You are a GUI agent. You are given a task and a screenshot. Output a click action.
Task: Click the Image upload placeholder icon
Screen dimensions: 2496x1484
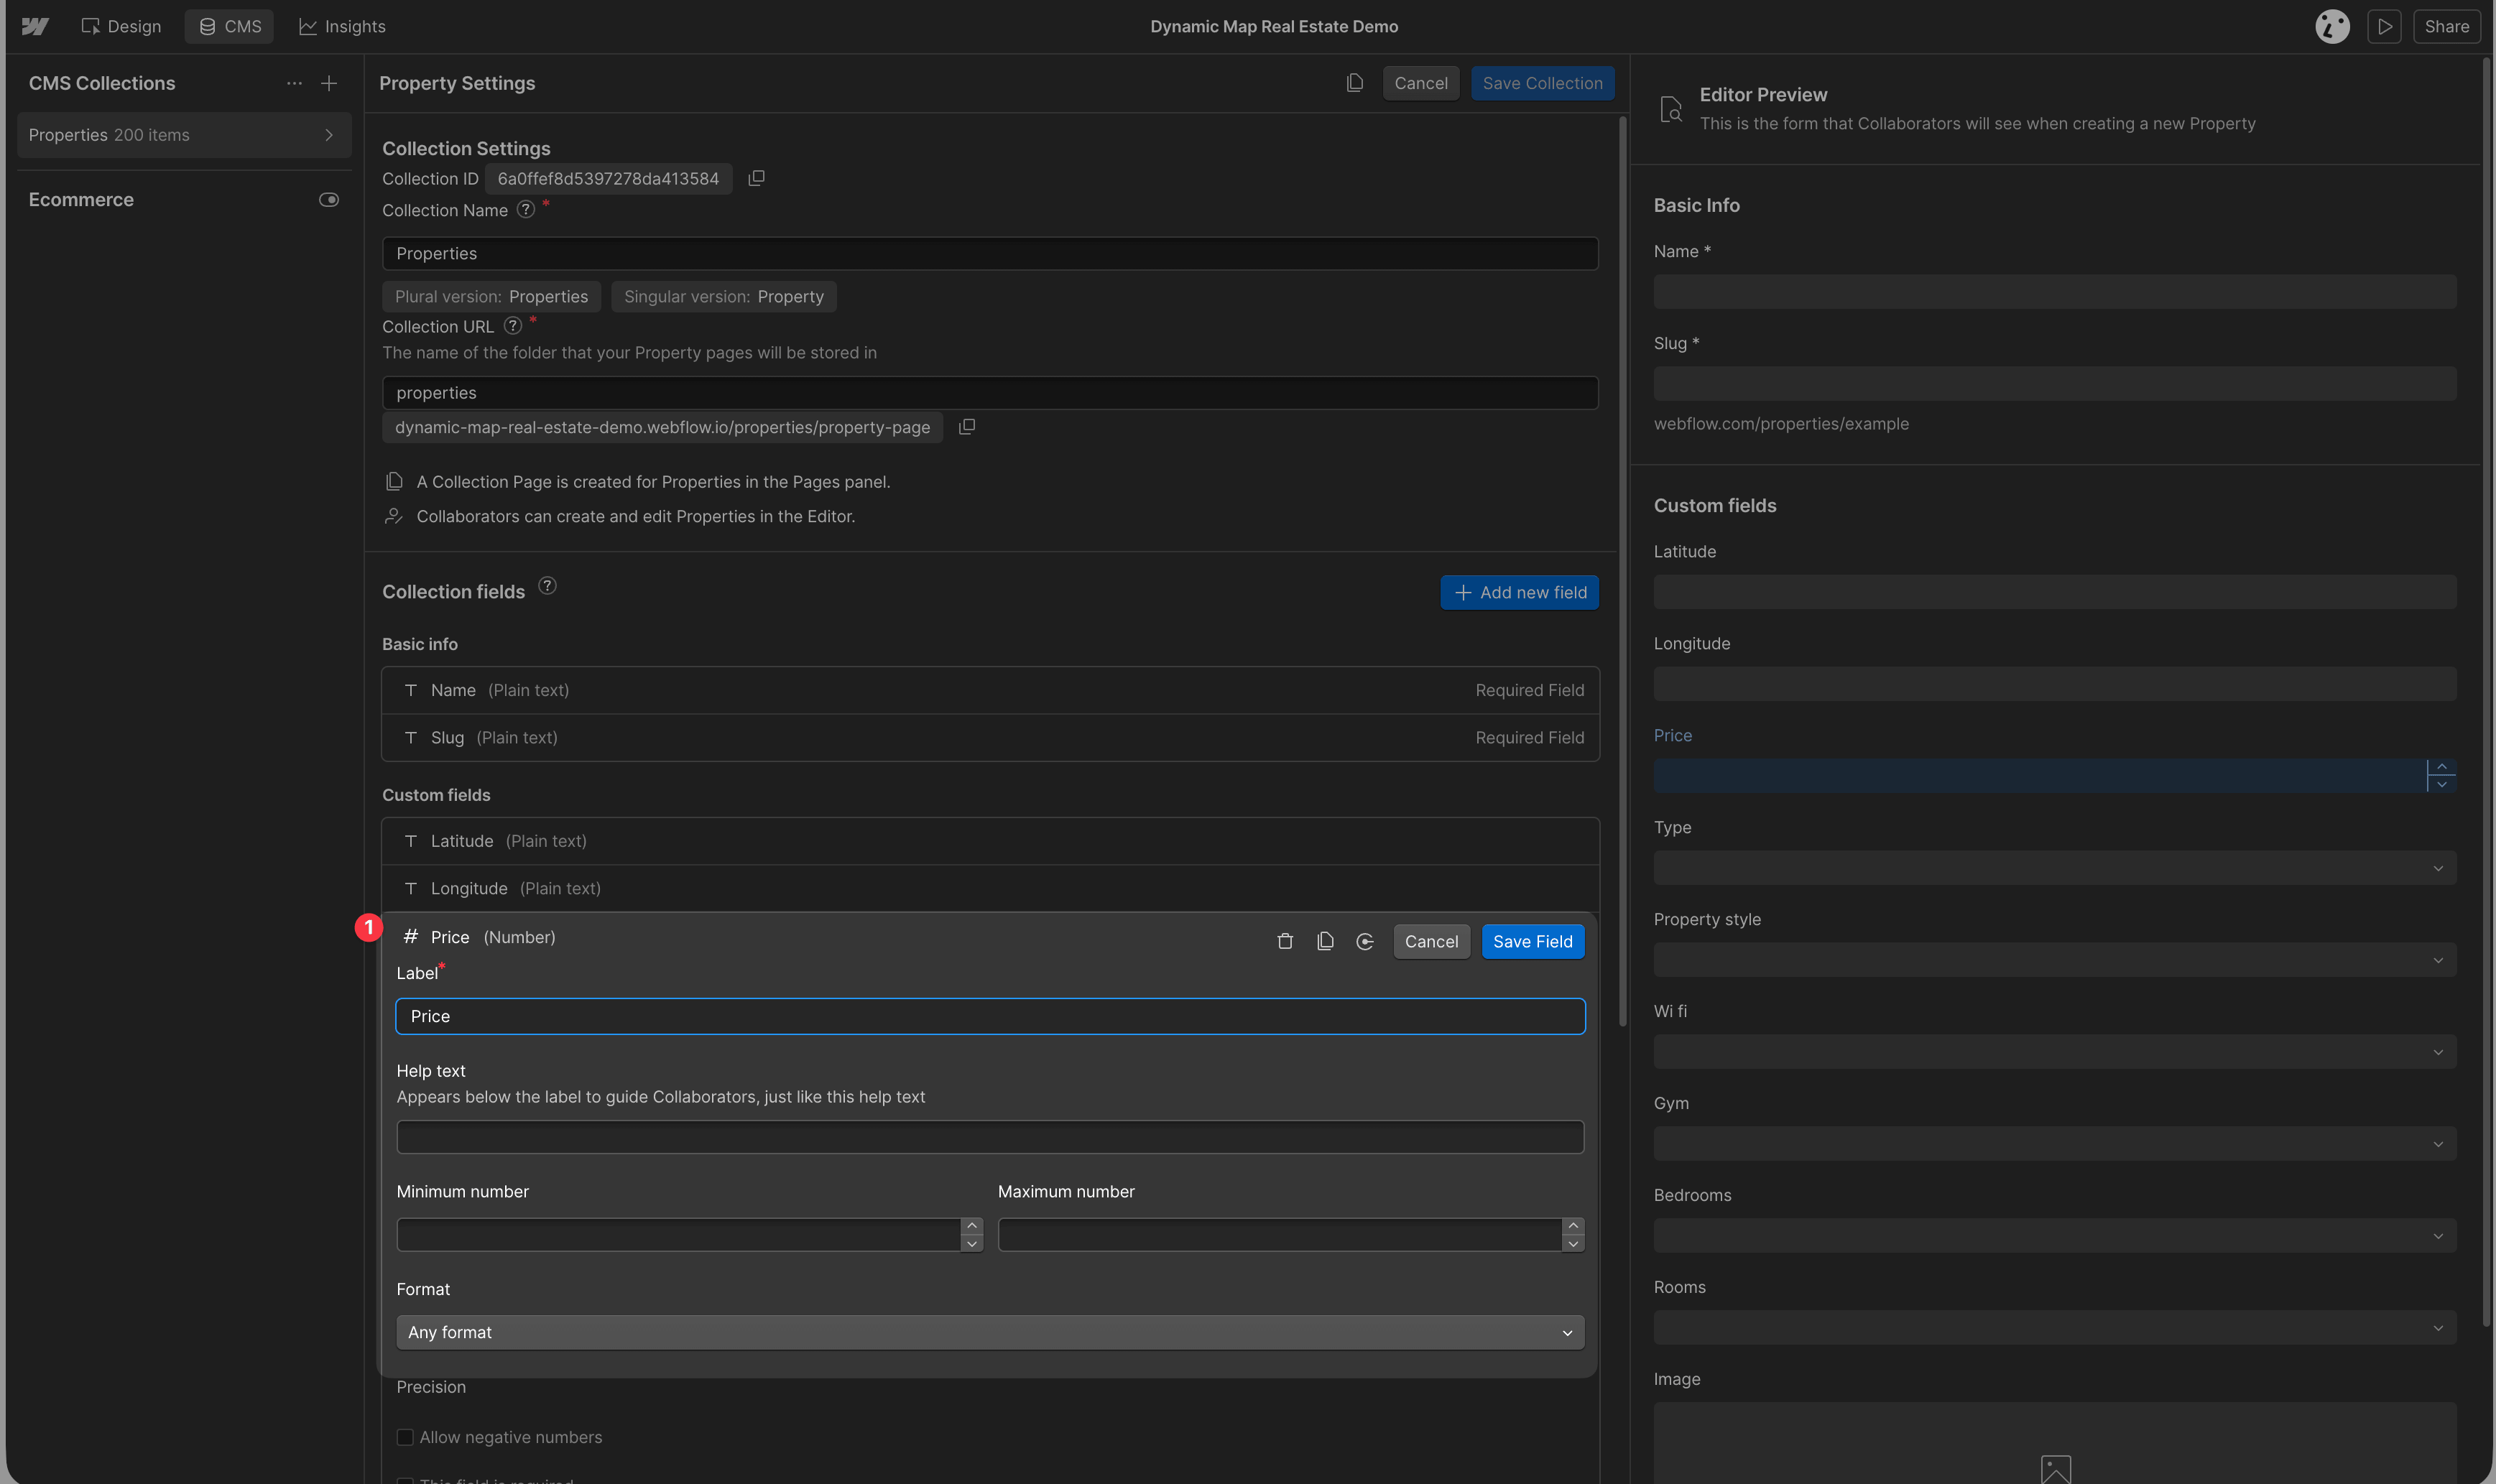[x=2055, y=1469]
